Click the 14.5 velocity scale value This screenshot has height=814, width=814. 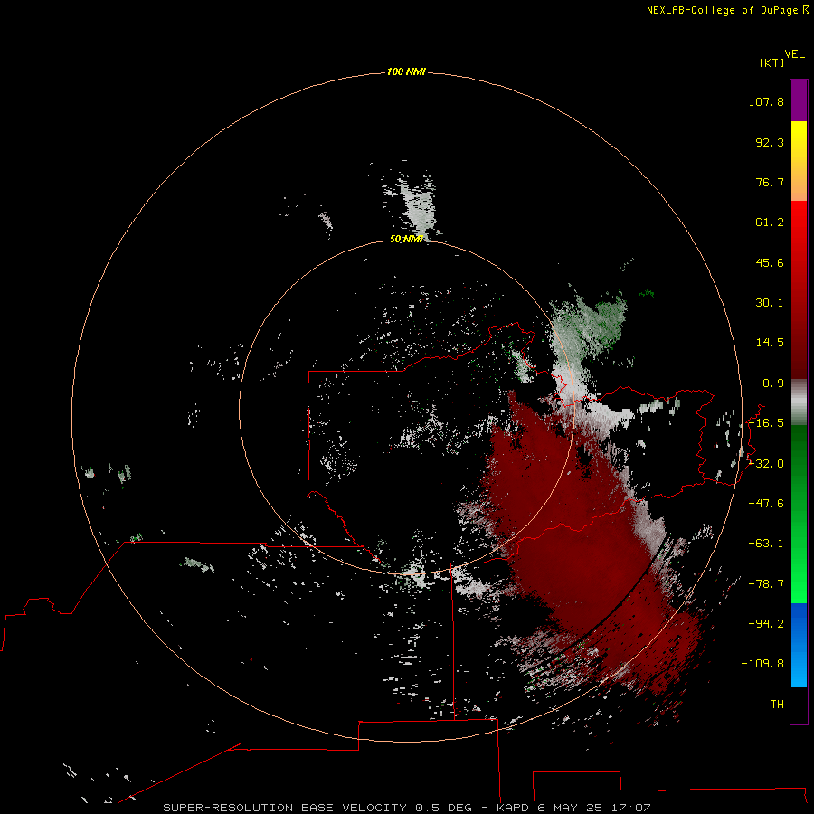(770, 343)
